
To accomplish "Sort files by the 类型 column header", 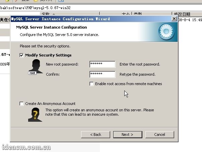I will tap(137, 14).
